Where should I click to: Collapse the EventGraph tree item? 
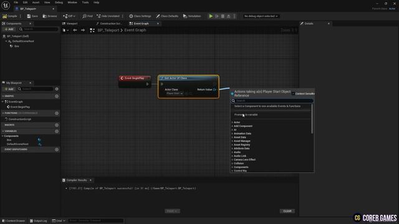(2, 101)
